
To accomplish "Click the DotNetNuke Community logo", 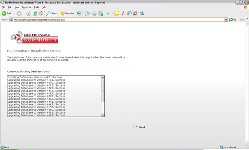I will point(35,37).
